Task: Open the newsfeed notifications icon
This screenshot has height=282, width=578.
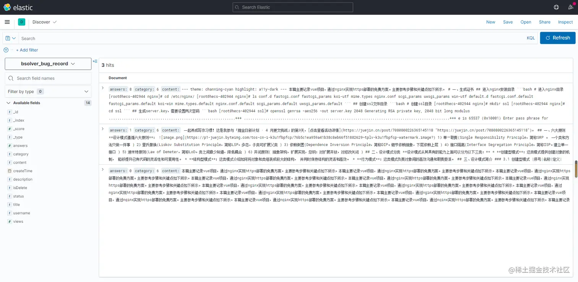Action: tap(571, 7)
